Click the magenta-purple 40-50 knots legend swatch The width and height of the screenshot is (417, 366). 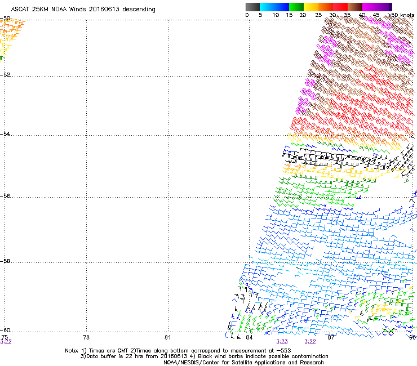click(377, 7)
